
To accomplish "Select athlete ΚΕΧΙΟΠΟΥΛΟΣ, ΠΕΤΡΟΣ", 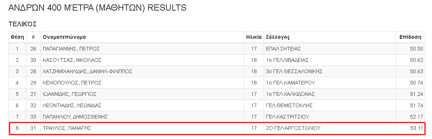I will pyautogui.click(x=72, y=83).
